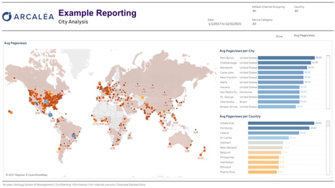Click the blue marker in Brazil
This screenshot has width=335, height=188.
tap(74, 136)
